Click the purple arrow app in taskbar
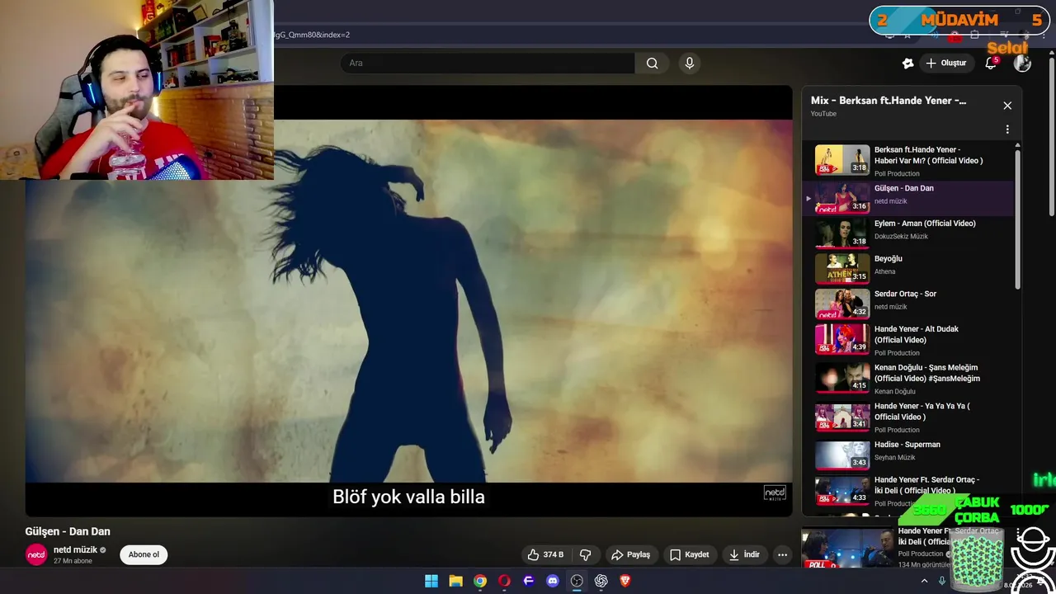Image resolution: width=1056 pixels, height=594 pixels. pos(529,581)
